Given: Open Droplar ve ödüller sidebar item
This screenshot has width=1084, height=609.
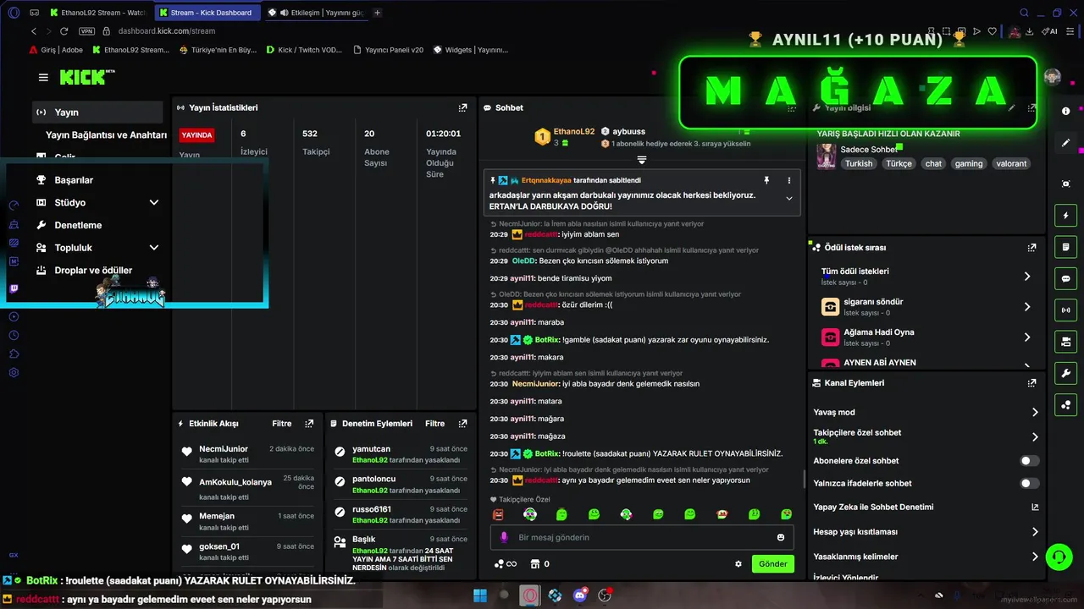Looking at the screenshot, I should click(x=97, y=271).
